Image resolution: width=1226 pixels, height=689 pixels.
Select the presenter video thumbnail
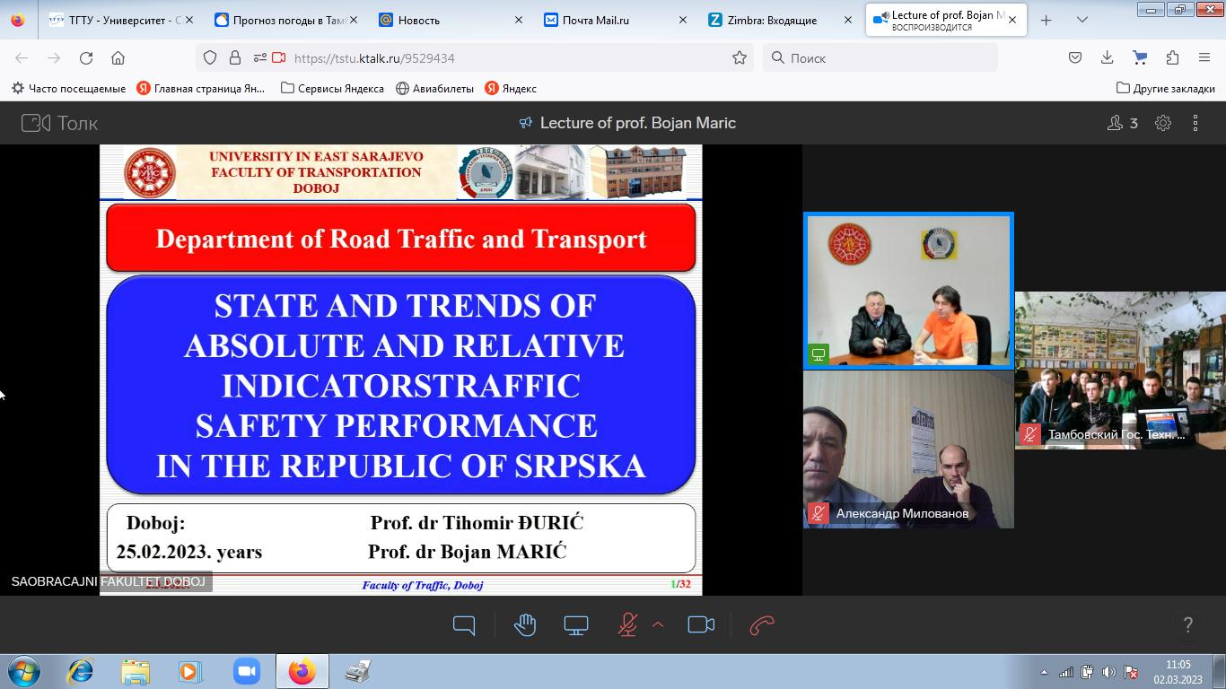(908, 291)
